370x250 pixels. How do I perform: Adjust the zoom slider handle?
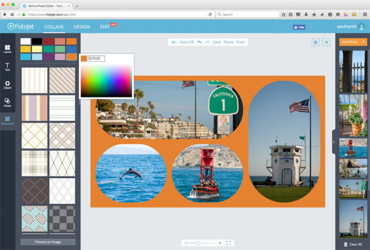199,243
